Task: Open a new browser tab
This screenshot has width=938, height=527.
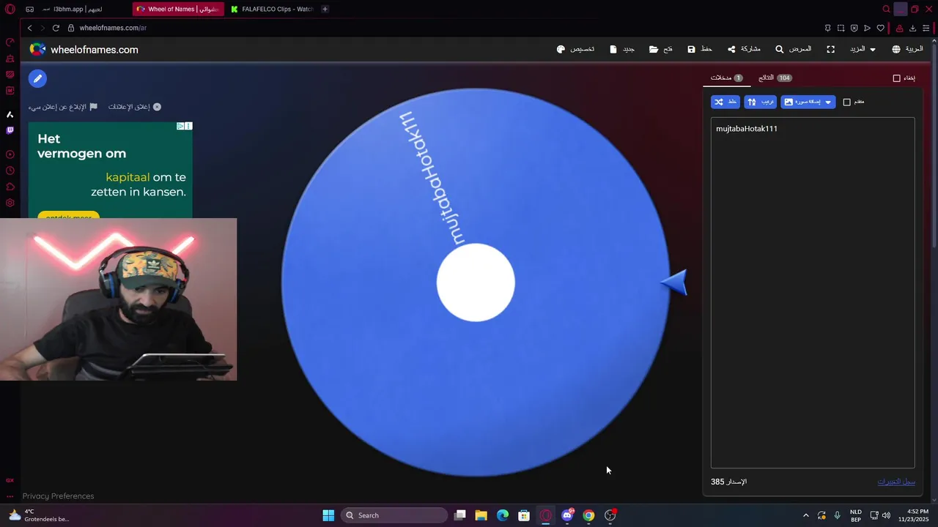Action: click(325, 9)
